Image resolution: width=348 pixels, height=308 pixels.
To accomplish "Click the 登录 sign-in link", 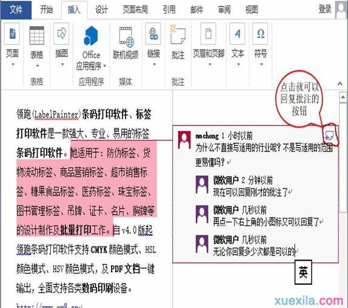I will click(x=325, y=9).
